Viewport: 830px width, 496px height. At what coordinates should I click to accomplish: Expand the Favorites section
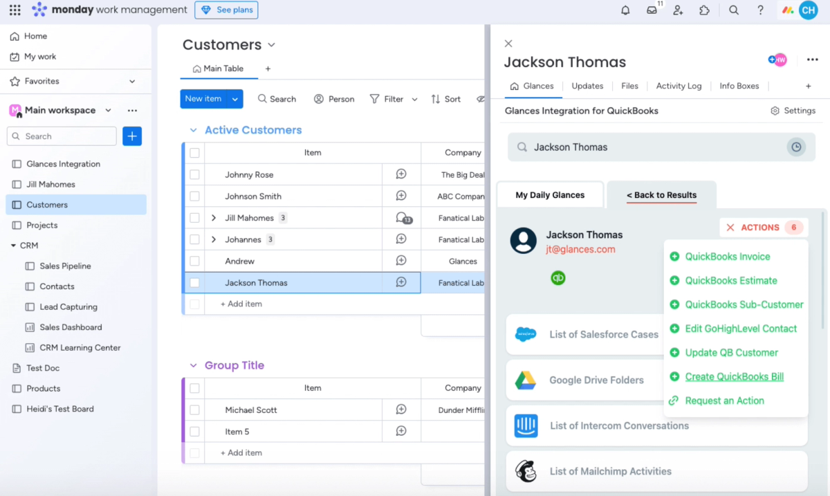[132, 81]
